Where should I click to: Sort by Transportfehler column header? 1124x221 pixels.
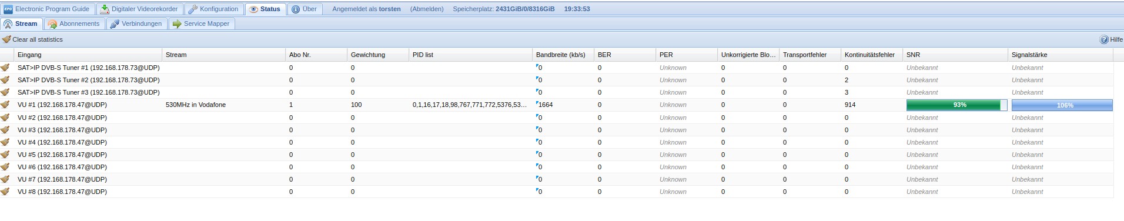click(810, 55)
